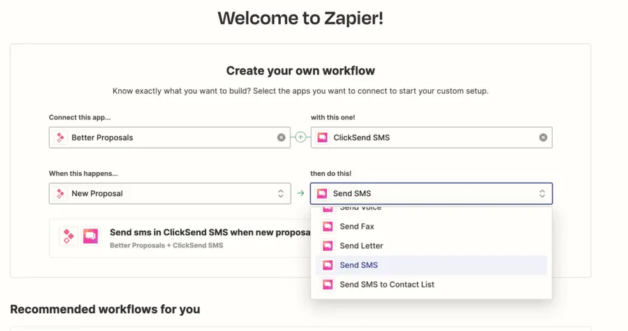The height and width of the screenshot is (331, 628).
Task: Toggle the New Proposal up-down chevron
Action: 281,193
